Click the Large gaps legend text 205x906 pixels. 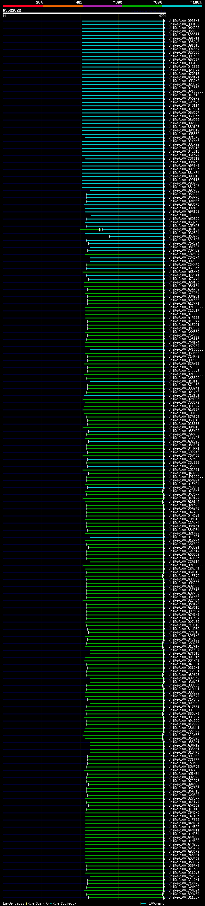39,903
